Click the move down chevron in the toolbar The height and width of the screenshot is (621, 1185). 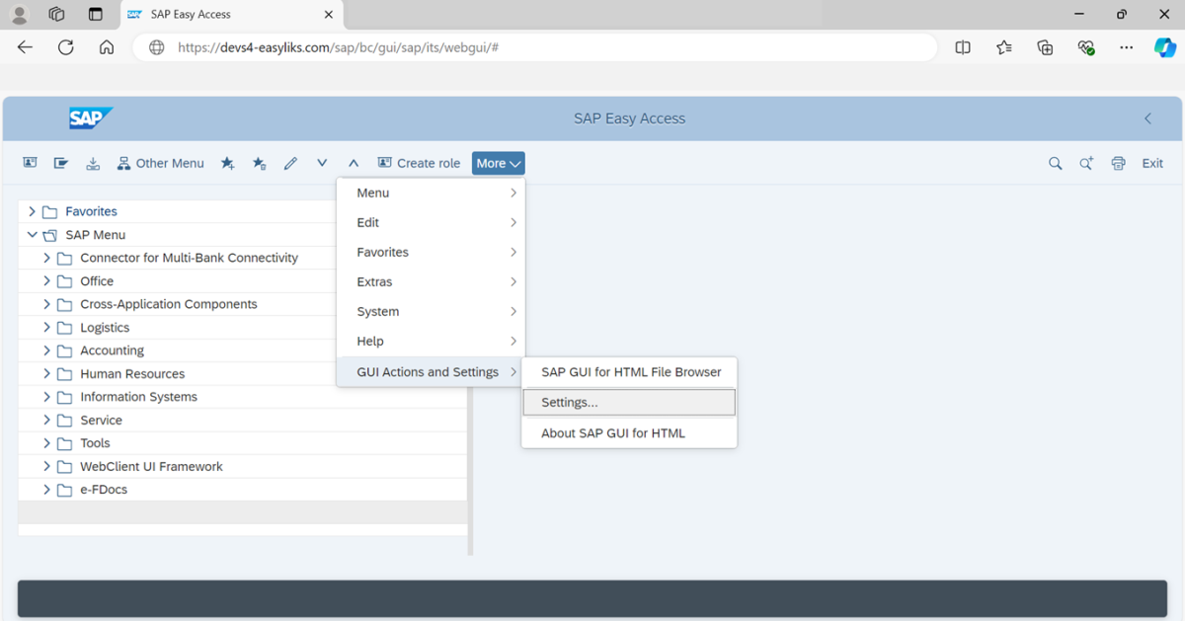321,163
